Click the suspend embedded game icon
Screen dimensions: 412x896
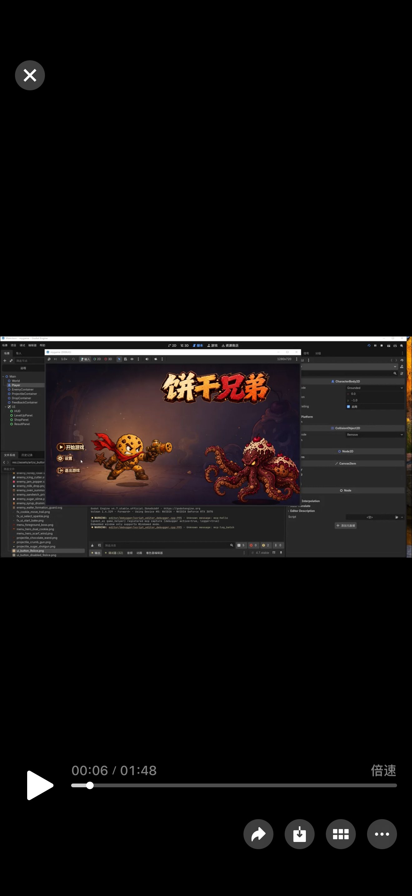point(49,359)
